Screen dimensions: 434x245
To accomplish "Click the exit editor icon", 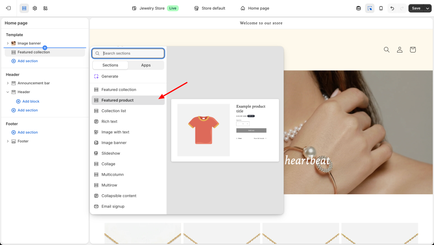I will 8,8.
